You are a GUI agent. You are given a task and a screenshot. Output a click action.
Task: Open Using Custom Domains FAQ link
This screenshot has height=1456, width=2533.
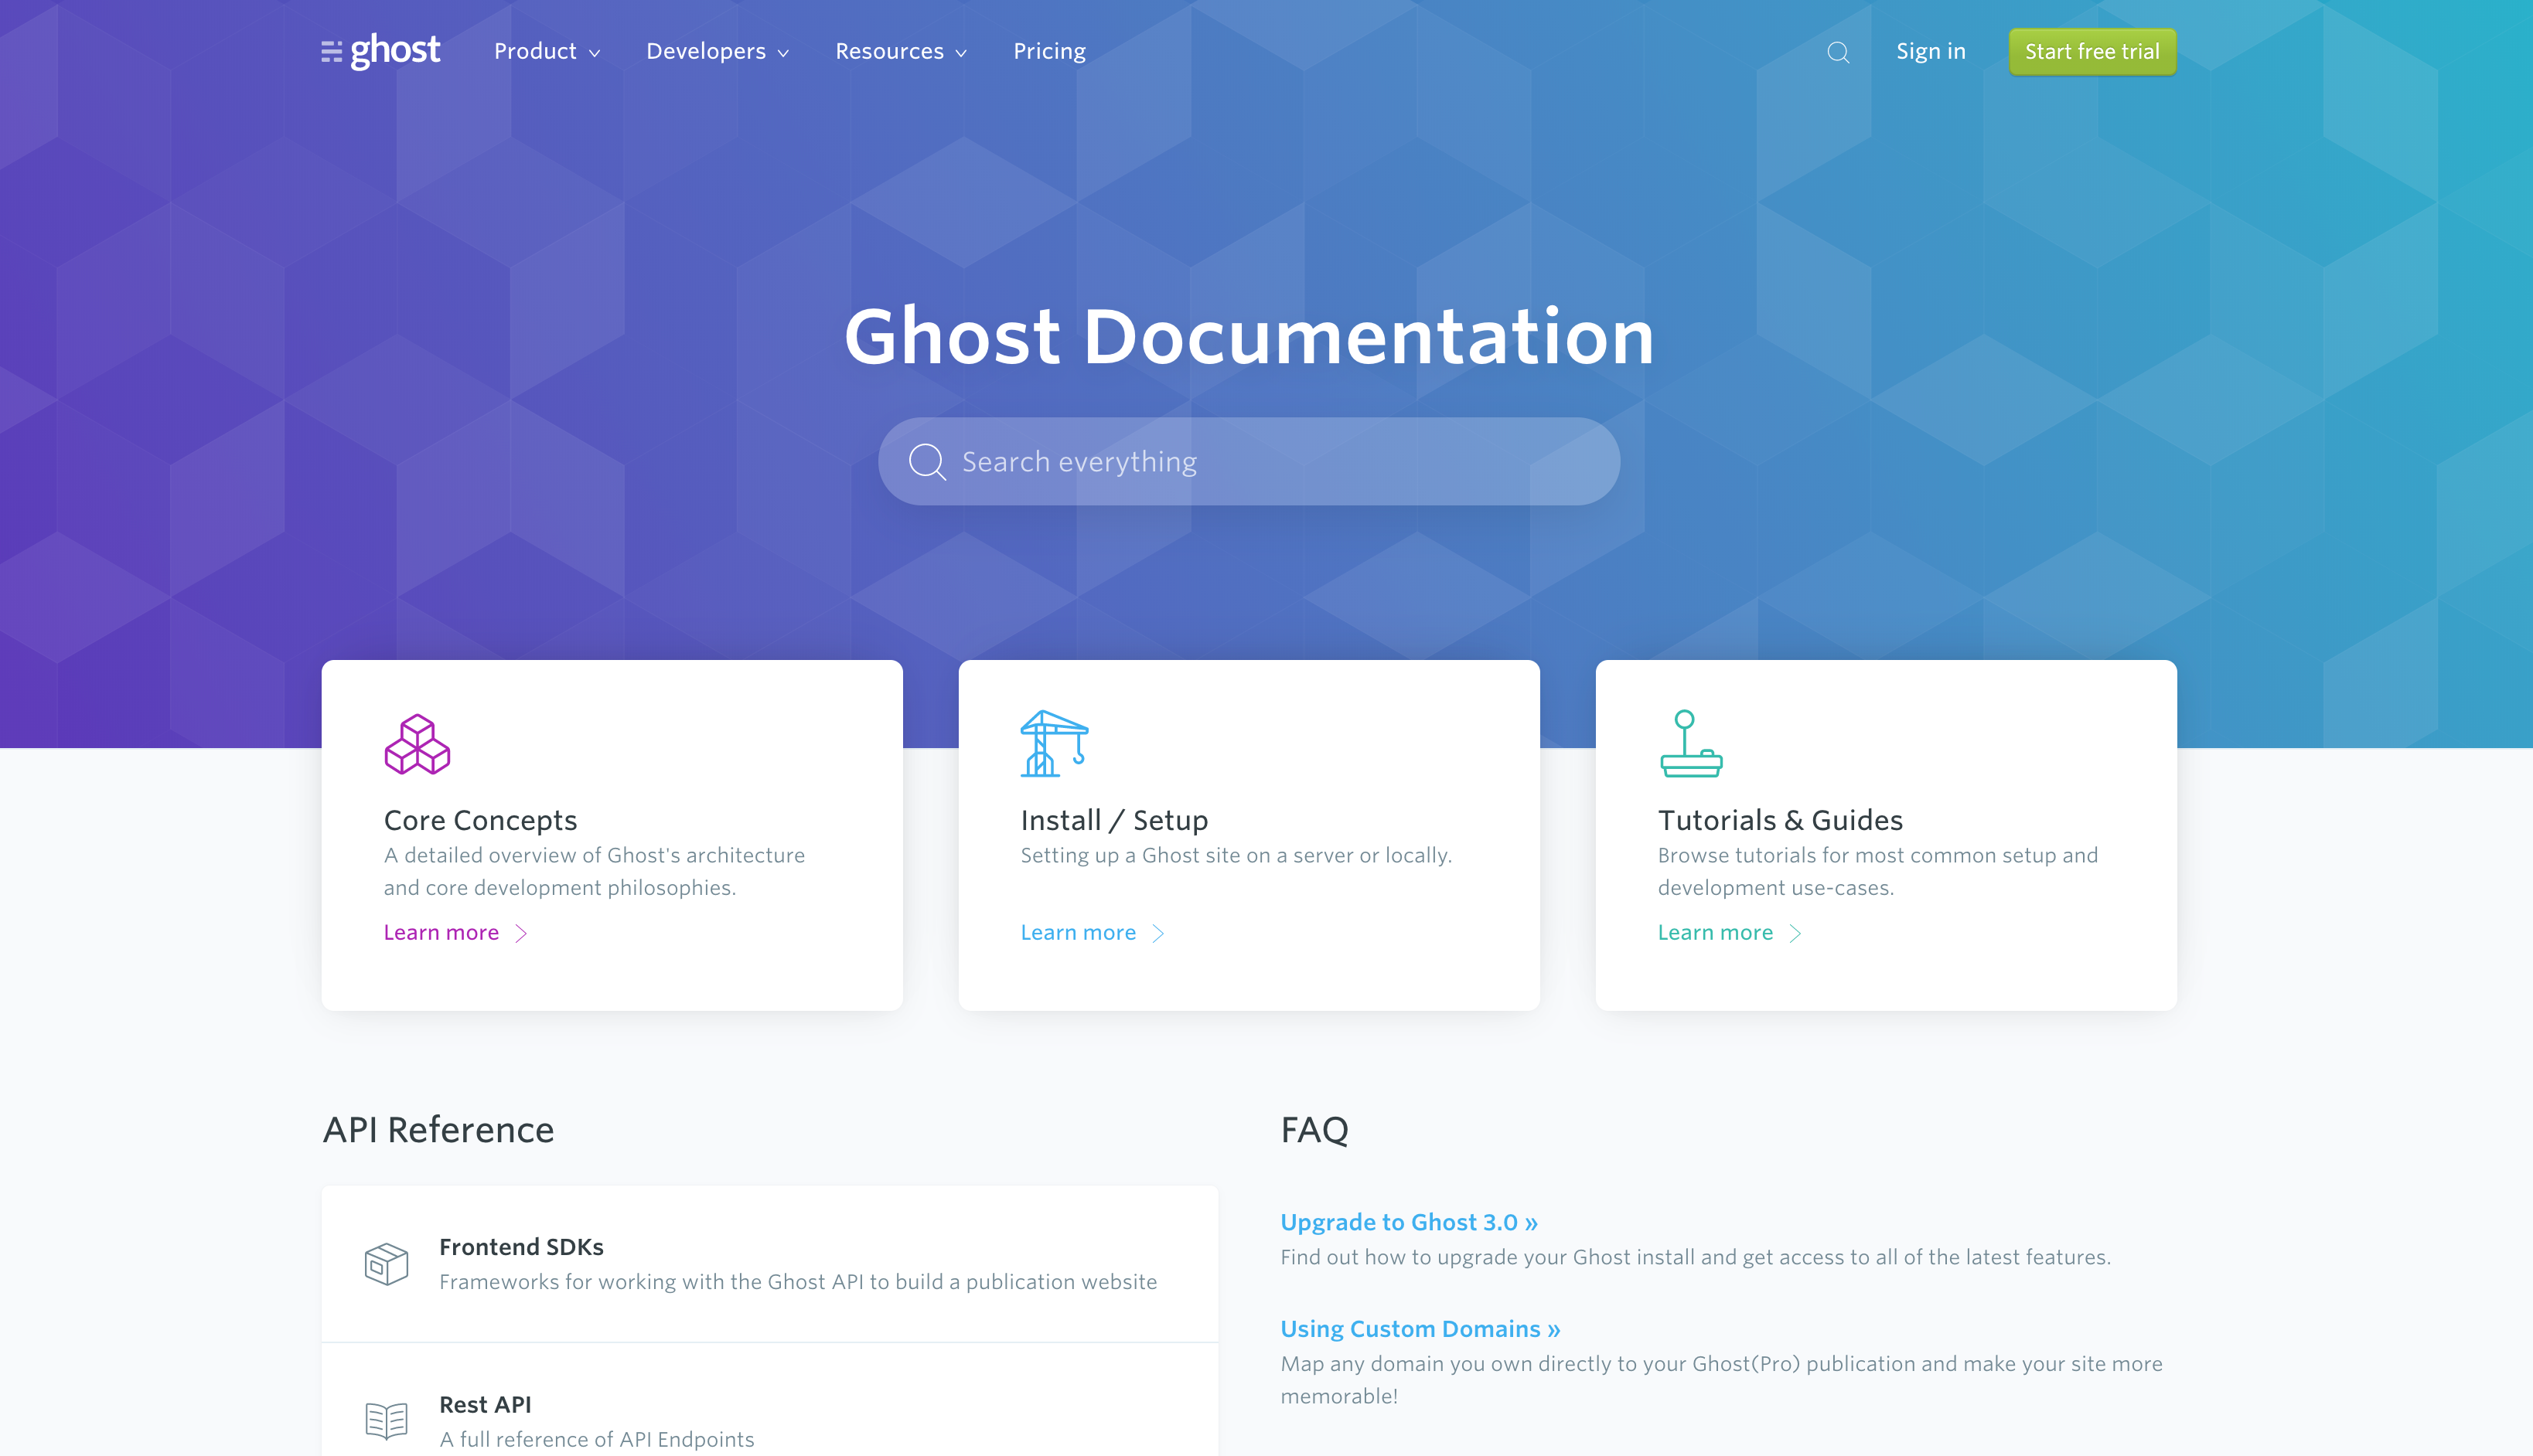tap(1420, 1329)
